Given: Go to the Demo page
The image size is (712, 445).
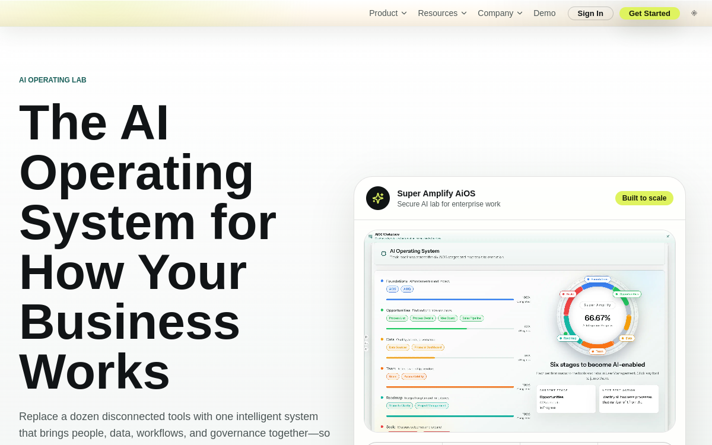Looking at the screenshot, I should click(545, 13).
